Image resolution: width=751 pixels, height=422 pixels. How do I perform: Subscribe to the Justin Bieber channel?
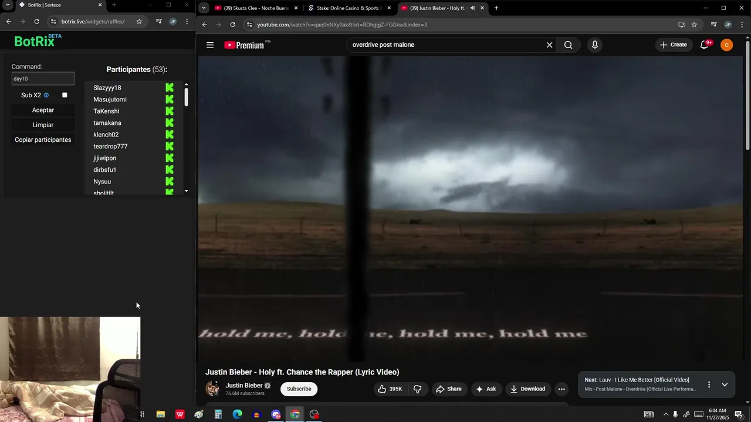coord(299,389)
